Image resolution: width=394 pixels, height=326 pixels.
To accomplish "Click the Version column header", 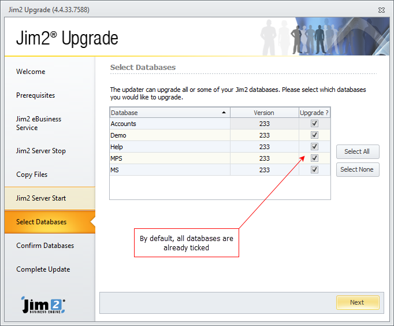I will point(265,113).
